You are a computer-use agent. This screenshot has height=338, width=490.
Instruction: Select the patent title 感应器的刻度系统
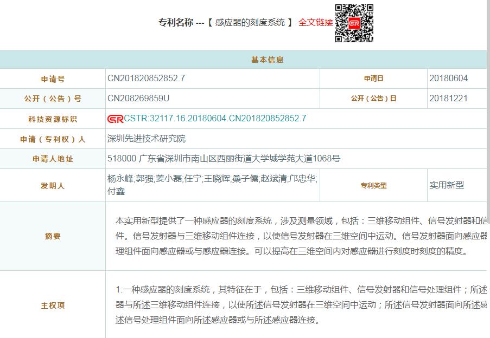point(250,23)
